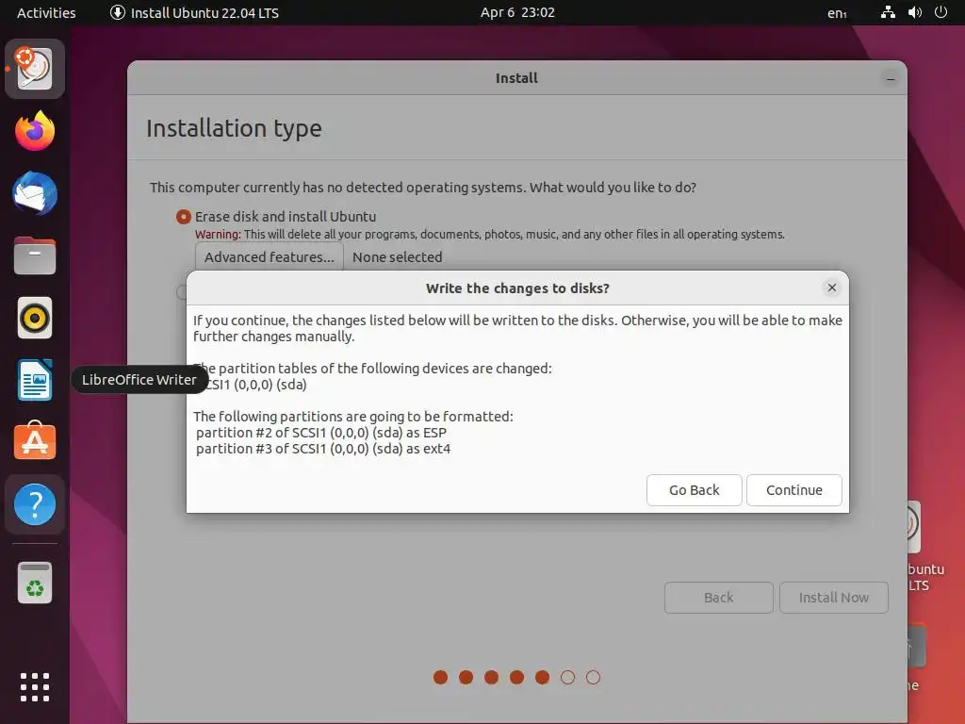Click 'partition #3 of SCSI1 (0,0,0) (sda) as ext4' line
The image size is (965, 724).
pos(323,449)
